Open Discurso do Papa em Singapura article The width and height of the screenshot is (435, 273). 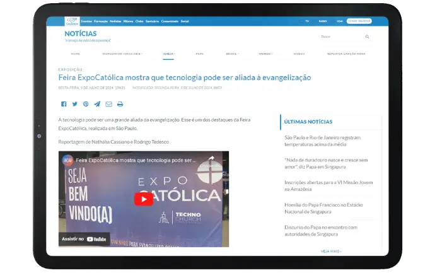coord(320,231)
